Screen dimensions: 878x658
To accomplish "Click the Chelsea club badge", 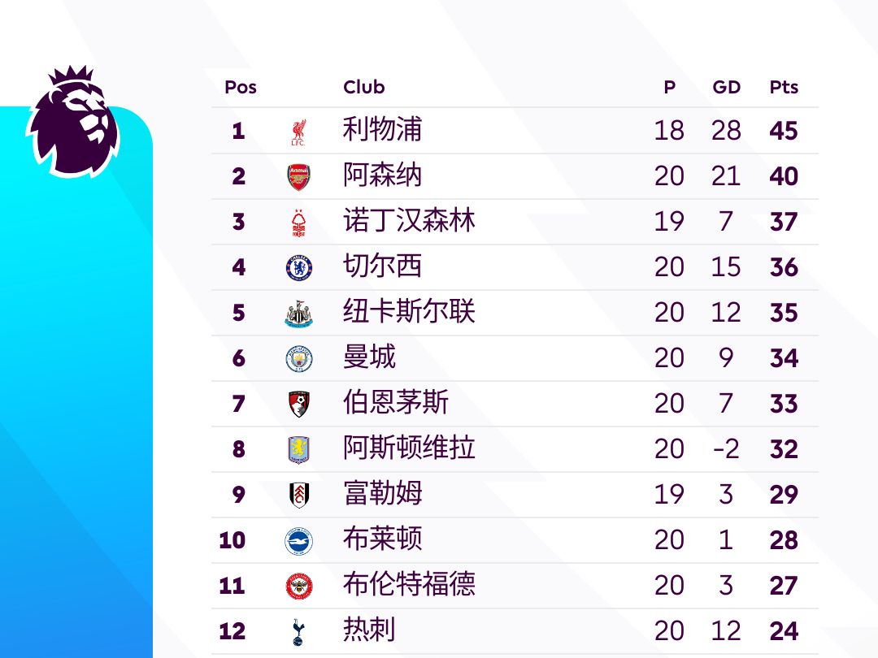I will (298, 268).
